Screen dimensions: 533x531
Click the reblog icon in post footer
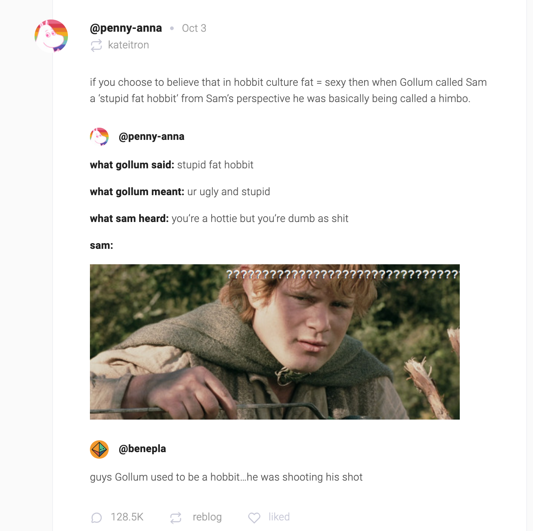click(x=176, y=518)
